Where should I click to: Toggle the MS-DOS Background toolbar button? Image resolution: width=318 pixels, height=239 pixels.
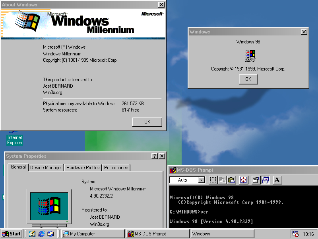(x=265, y=180)
